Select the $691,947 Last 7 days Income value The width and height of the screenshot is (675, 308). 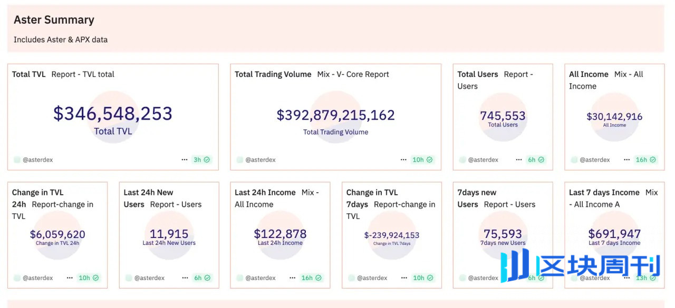(614, 234)
